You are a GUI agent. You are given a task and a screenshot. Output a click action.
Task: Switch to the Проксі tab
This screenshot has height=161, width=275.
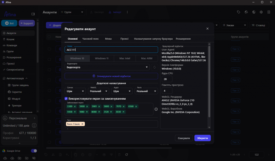point(124,39)
